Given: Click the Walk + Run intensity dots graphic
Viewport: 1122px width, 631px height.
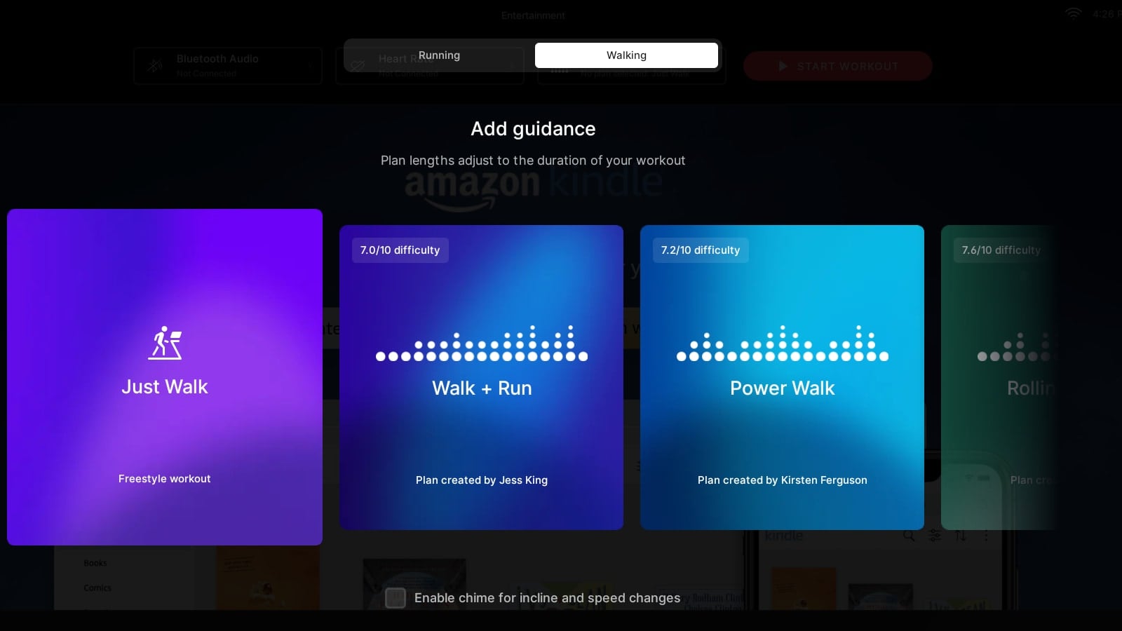Looking at the screenshot, I should [482, 343].
